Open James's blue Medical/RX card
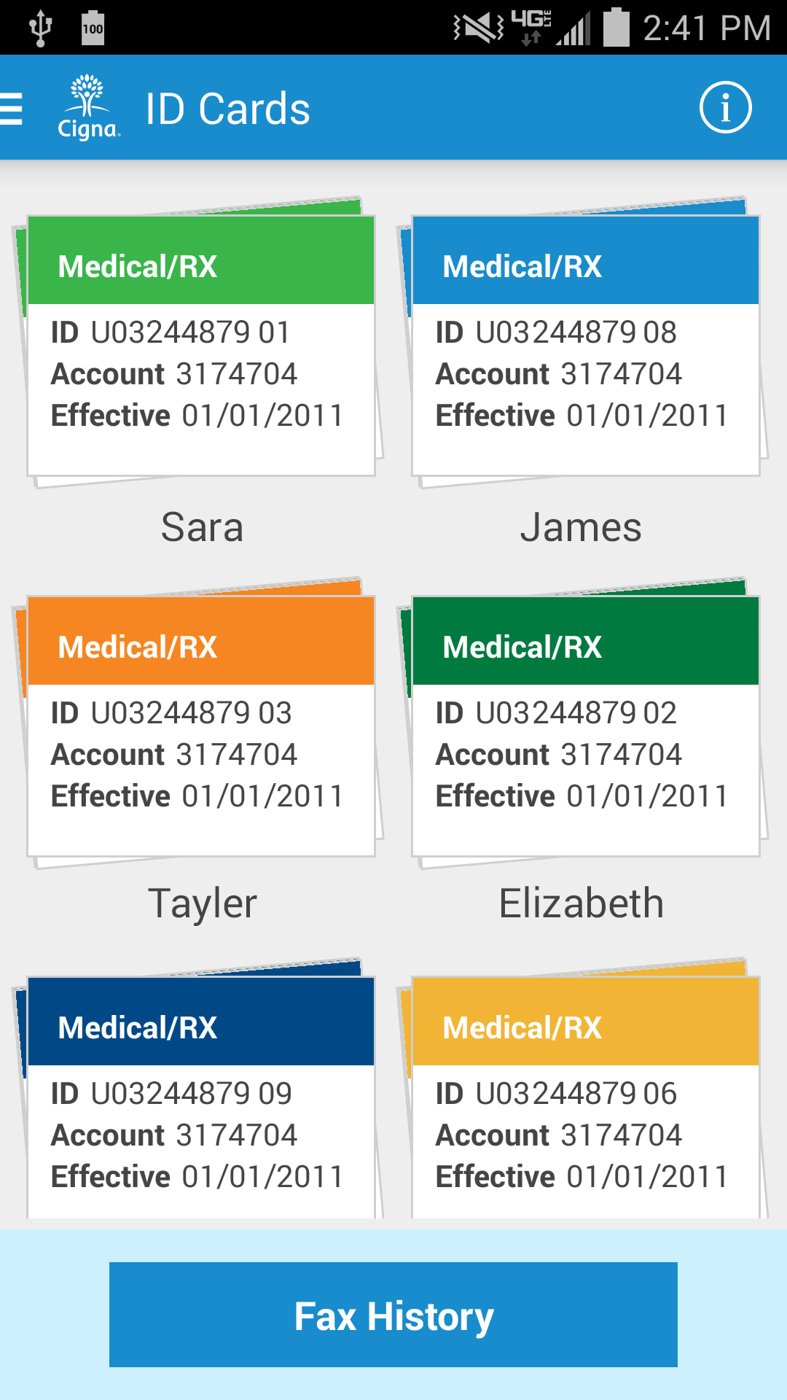Screen dimensions: 787x1400 pos(586,346)
